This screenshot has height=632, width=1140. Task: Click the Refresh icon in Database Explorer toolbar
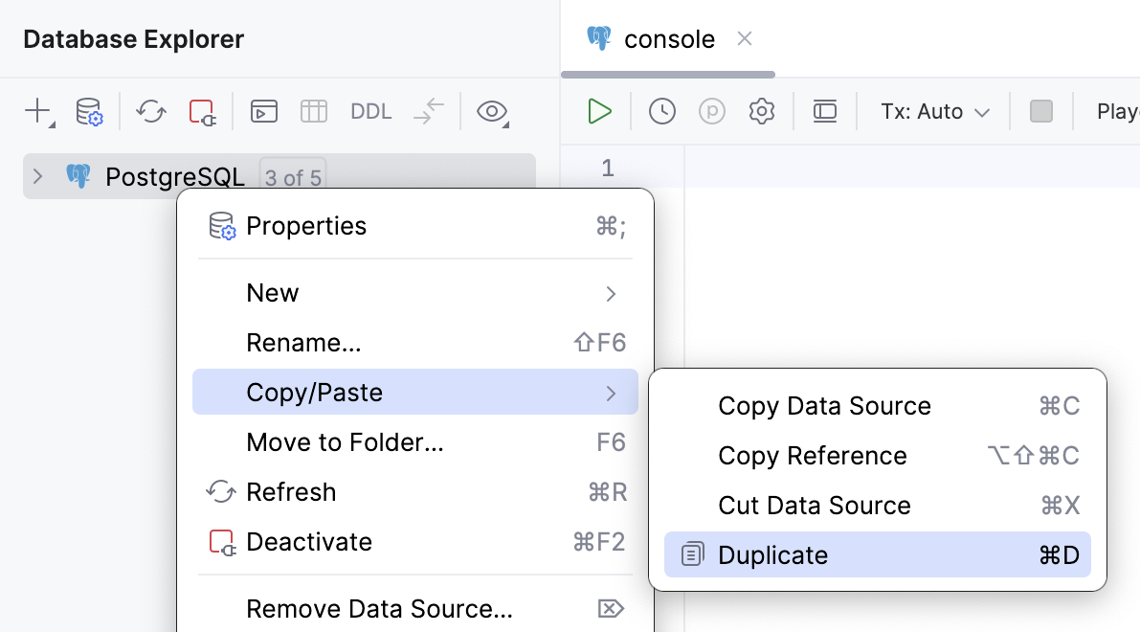[150, 111]
